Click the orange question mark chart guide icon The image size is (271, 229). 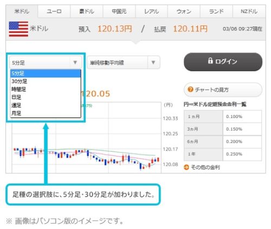pos(190,89)
